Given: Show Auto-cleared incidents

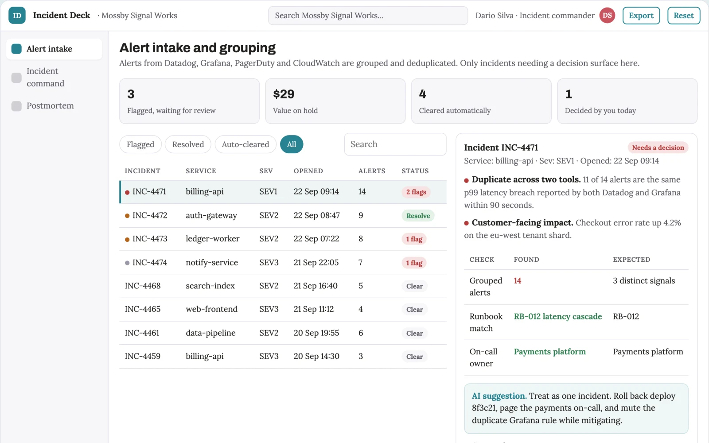Looking at the screenshot, I should pos(245,144).
